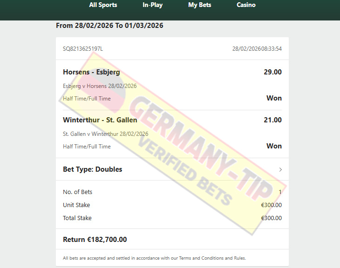The height and width of the screenshot is (268, 340).
Task: Click the Terms and Conditions footer text
Action: click(x=154, y=258)
